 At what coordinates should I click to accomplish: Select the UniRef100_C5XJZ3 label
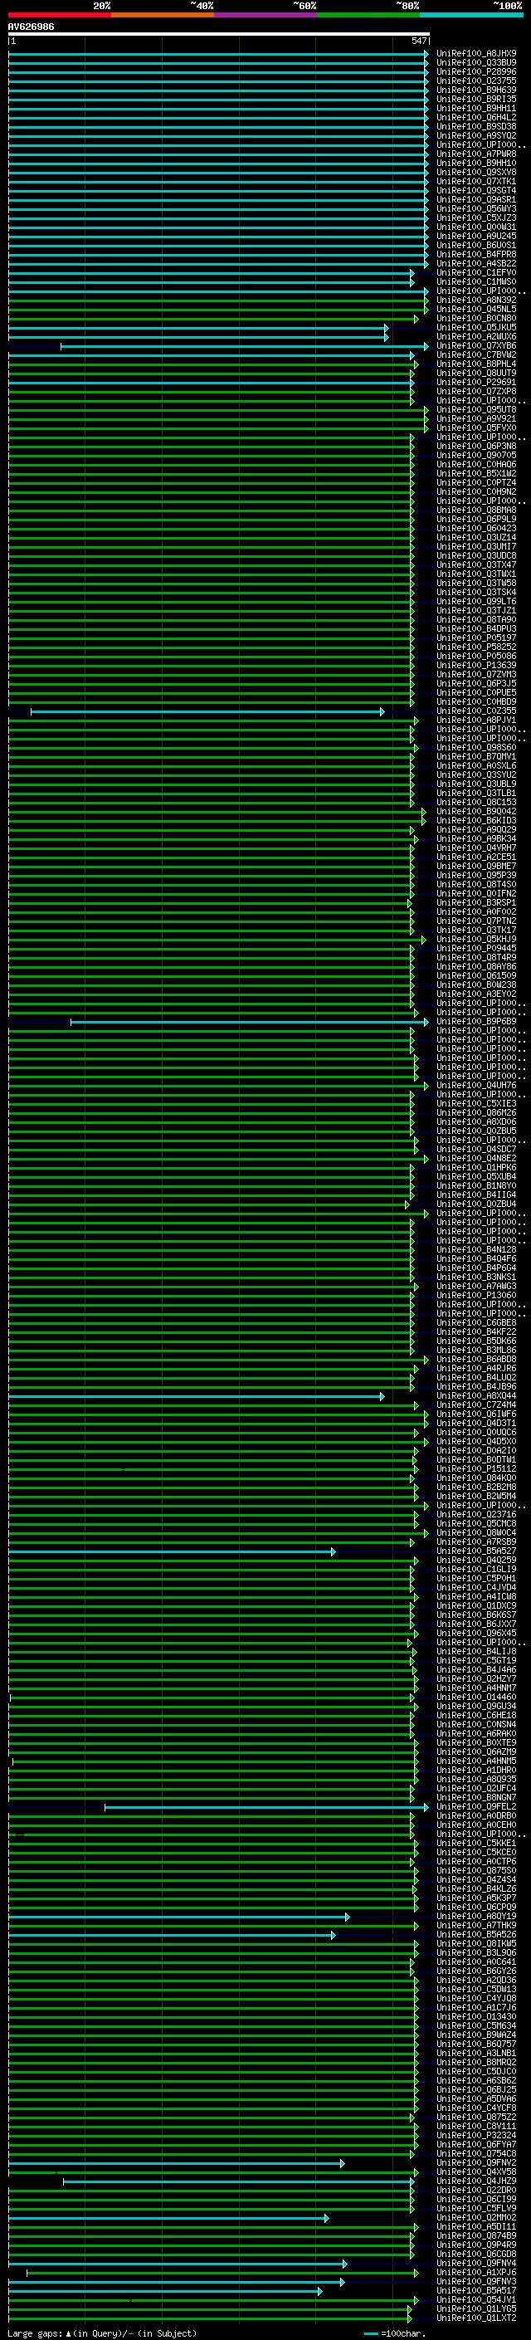point(476,218)
